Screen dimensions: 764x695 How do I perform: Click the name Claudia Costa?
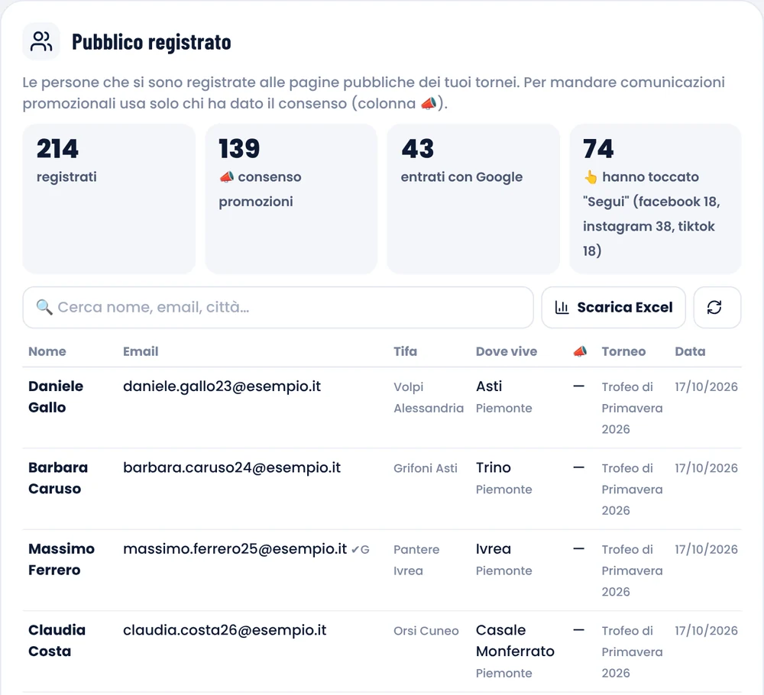click(x=57, y=641)
